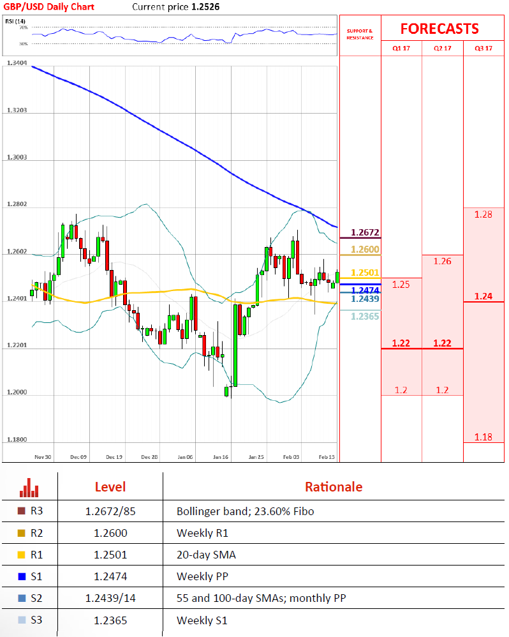Click the 1.2474 support level label
This screenshot has width=509, height=637.
[365, 290]
